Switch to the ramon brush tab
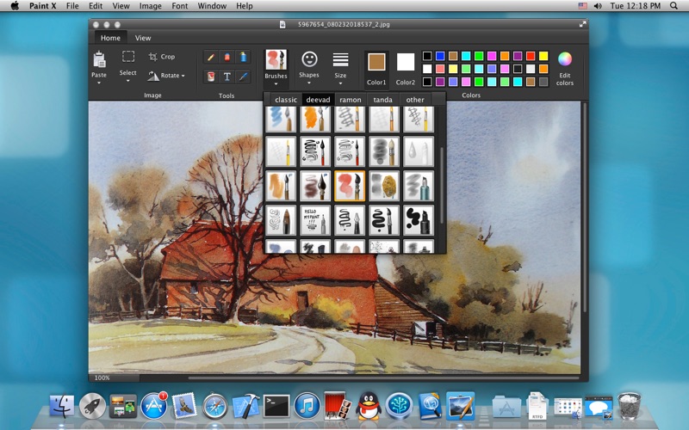Viewport: 689px width, 430px height. pyautogui.click(x=350, y=100)
